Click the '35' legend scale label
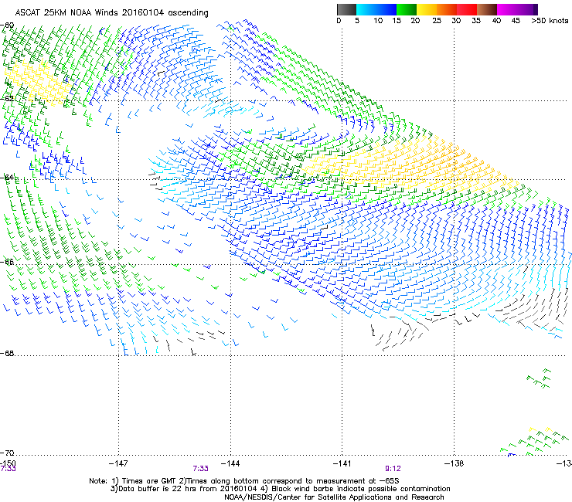Viewport: 572px width, 502px height. [x=476, y=21]
